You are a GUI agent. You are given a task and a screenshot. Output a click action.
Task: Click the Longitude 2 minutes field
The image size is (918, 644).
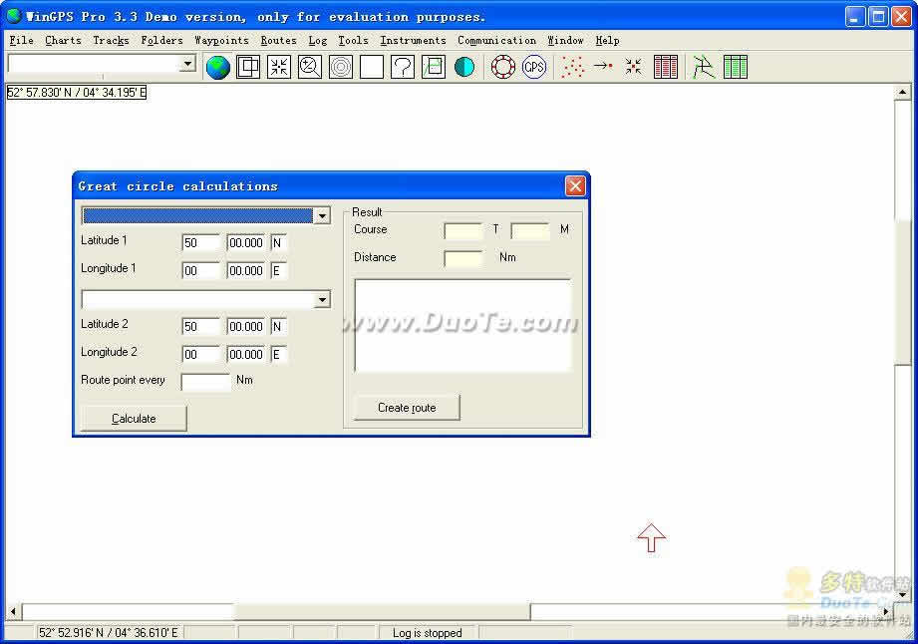click(246, 354)
